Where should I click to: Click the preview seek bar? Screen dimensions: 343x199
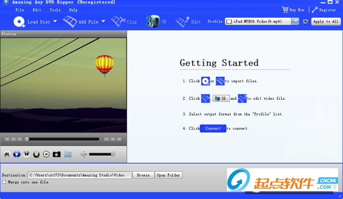tap(63, 139)
